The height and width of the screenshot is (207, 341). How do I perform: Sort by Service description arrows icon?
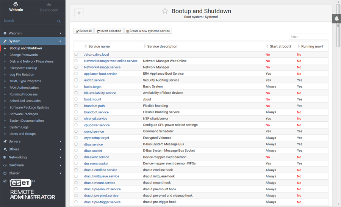click(145, 46)
